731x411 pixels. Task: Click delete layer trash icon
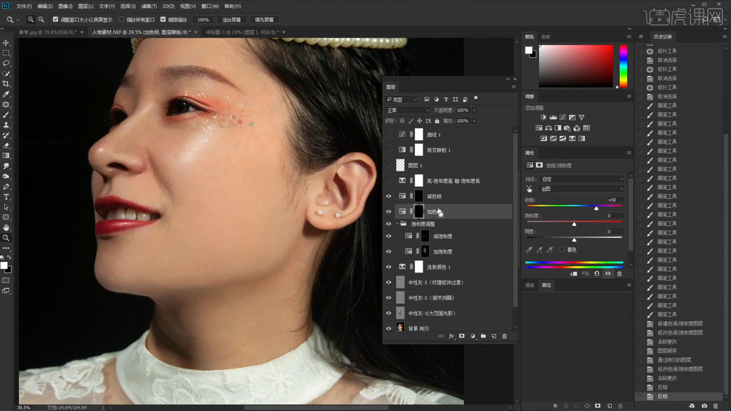coord(504,336)
